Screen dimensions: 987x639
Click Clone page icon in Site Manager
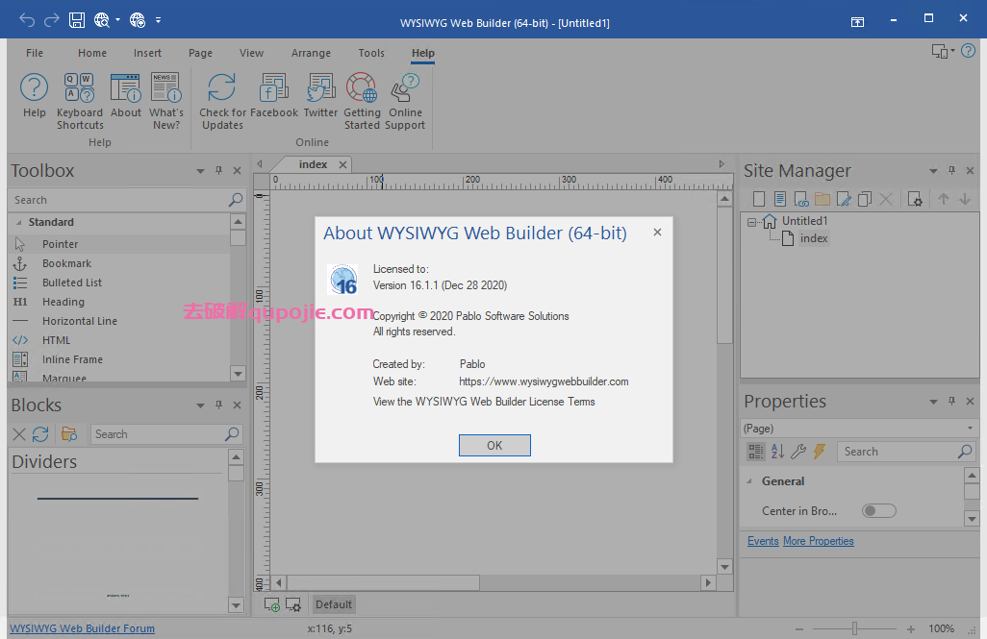click(x=865, y=199)
